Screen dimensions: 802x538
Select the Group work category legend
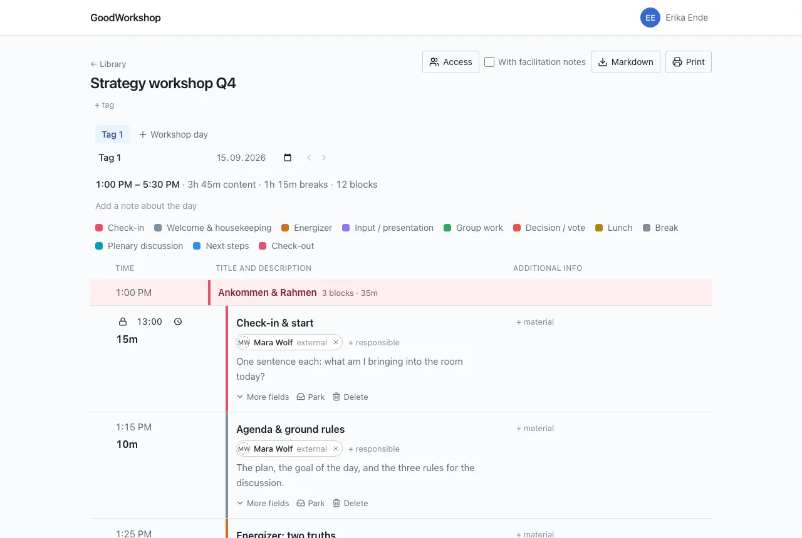(x=473, y=228)
